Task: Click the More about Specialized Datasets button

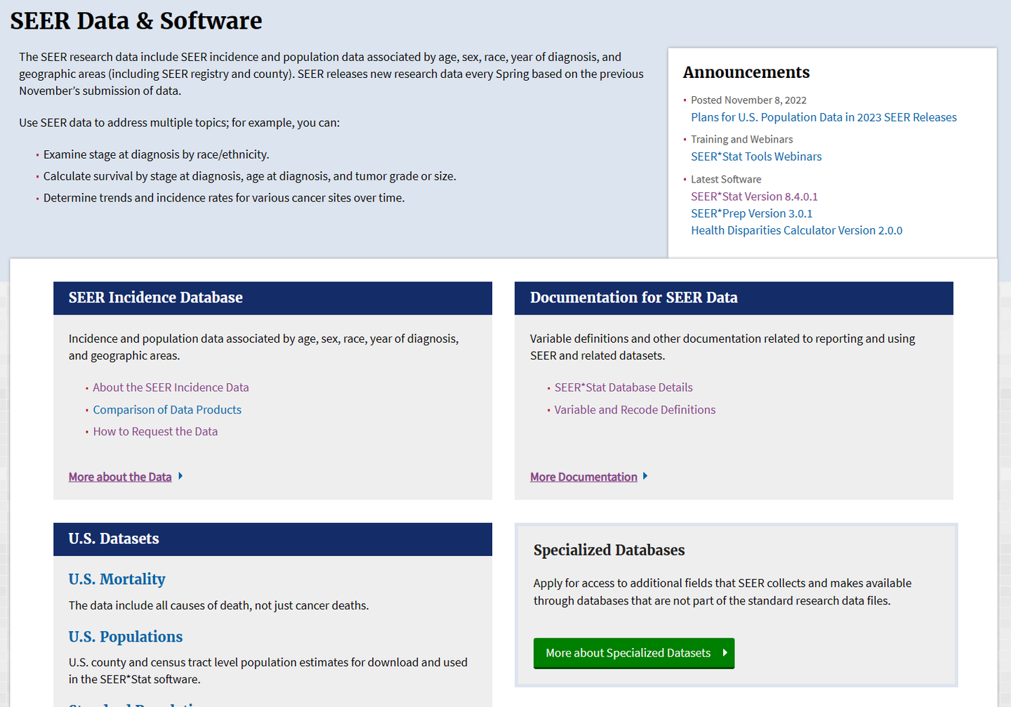Action: (x=633, y=653)
